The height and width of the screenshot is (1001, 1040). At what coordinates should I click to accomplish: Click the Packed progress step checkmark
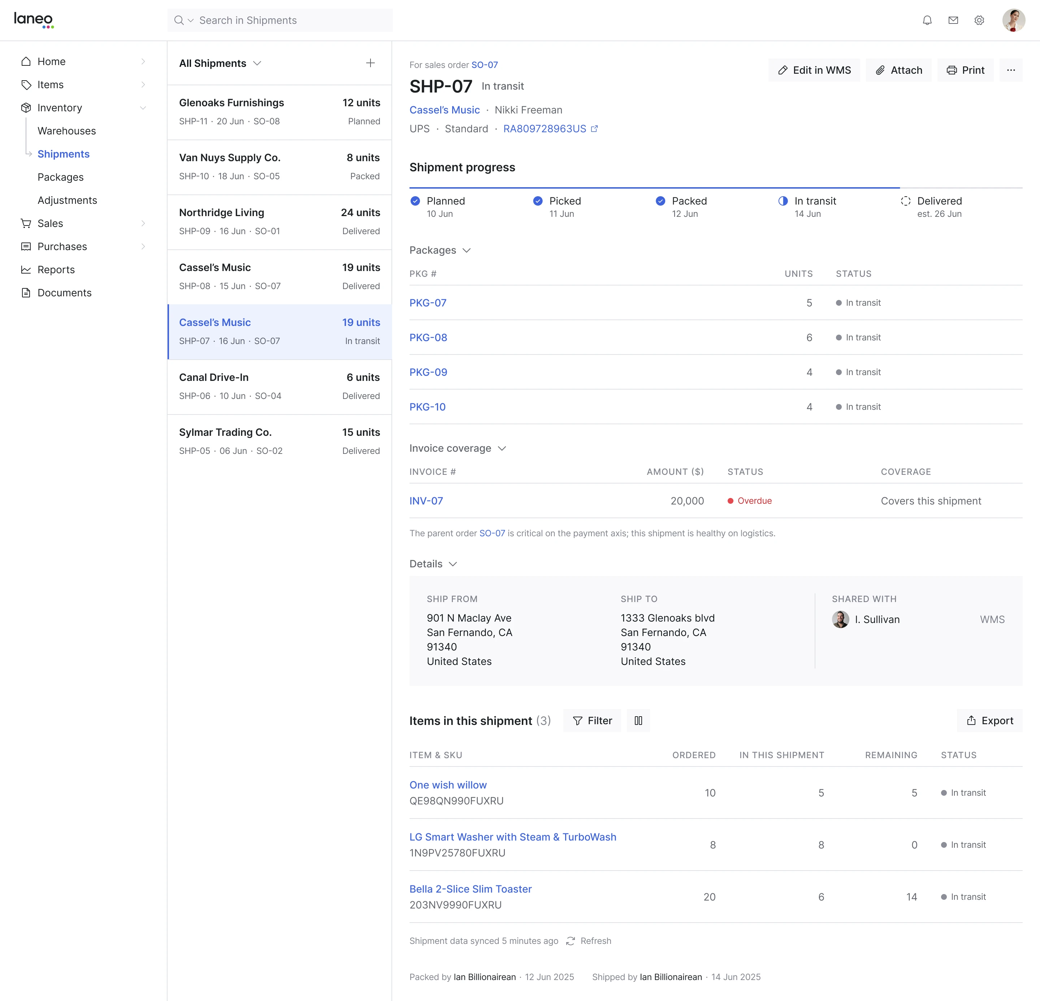660,201
